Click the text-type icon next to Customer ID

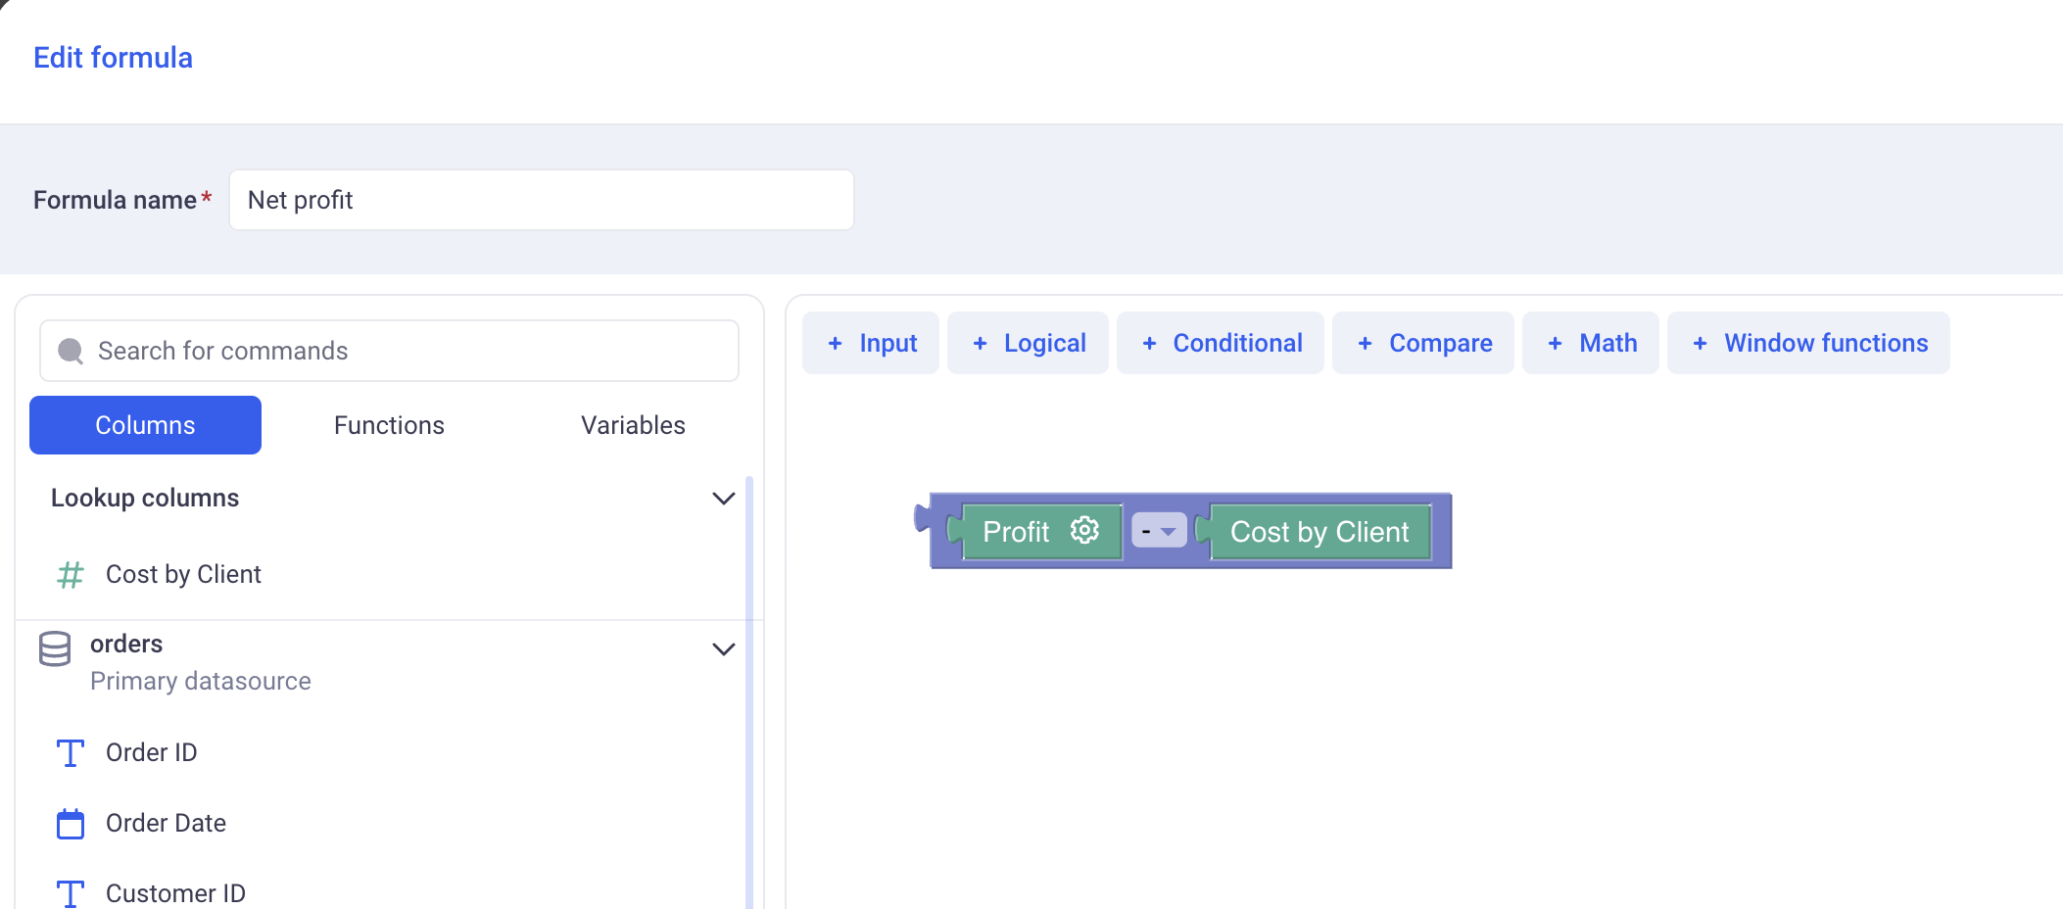click(x=71, y=893)
